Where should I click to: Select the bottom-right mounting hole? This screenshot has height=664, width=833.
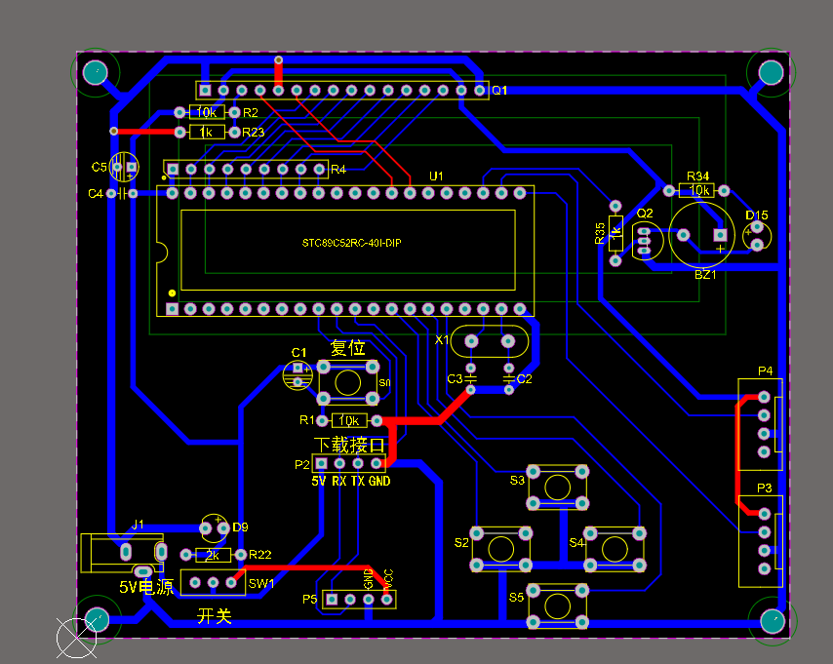pyautogui.click(x=773, y=621)
